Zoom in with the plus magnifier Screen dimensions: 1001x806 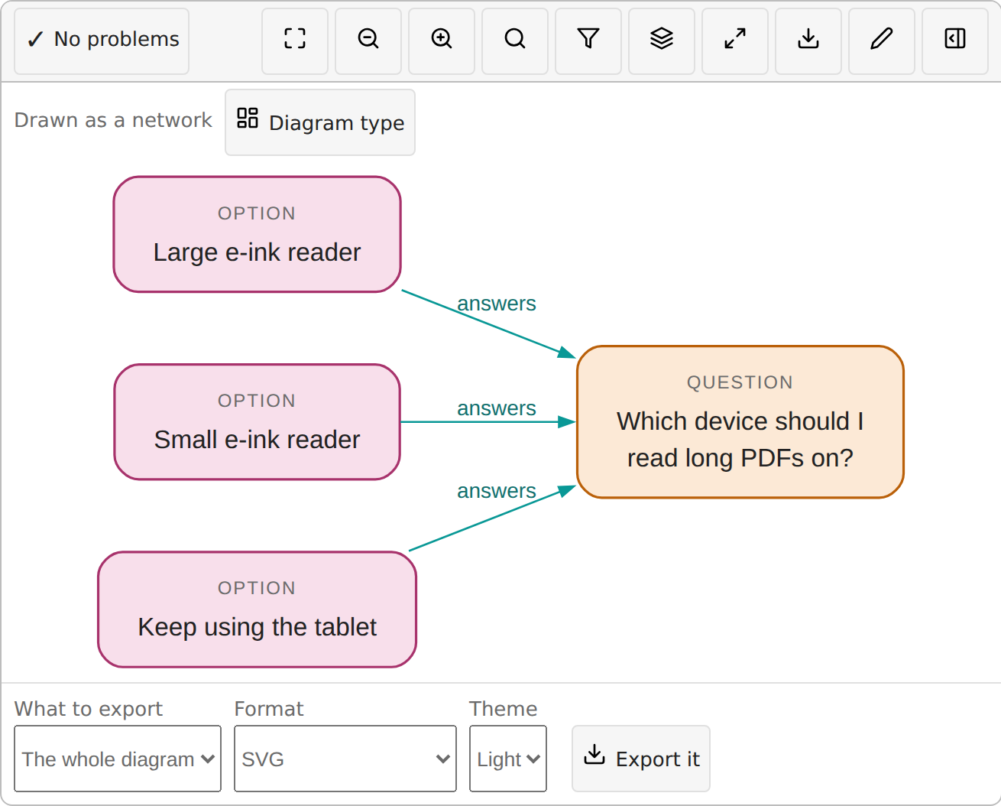442,41
